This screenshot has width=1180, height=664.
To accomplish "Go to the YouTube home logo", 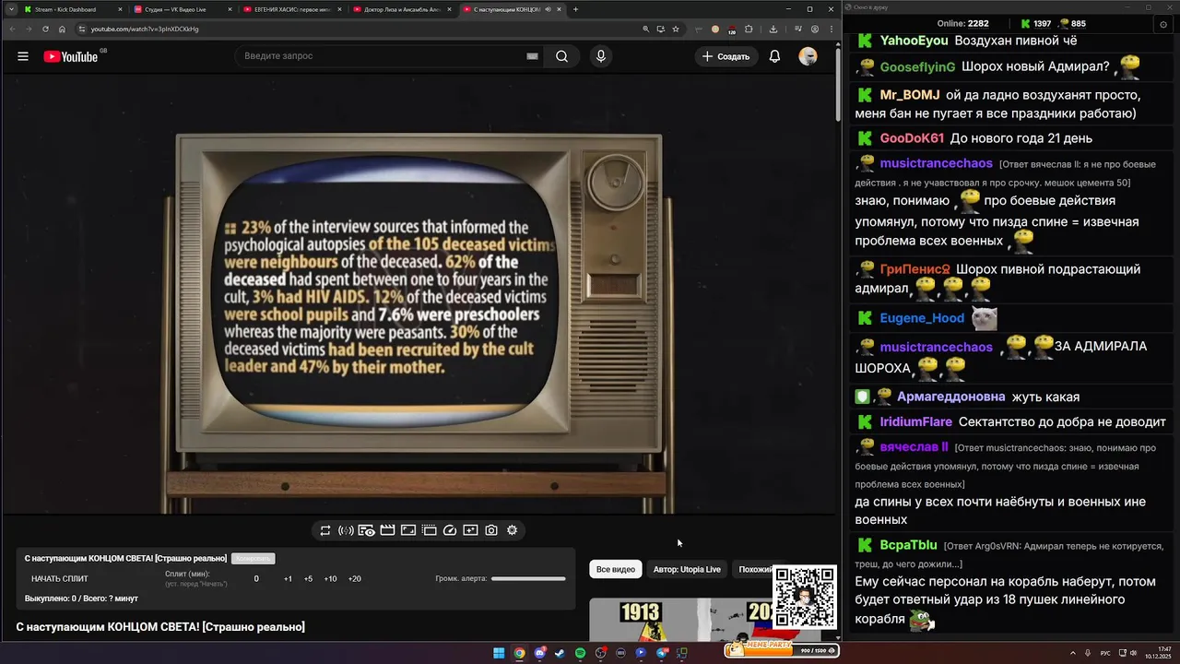I will (x=71, y=56).
